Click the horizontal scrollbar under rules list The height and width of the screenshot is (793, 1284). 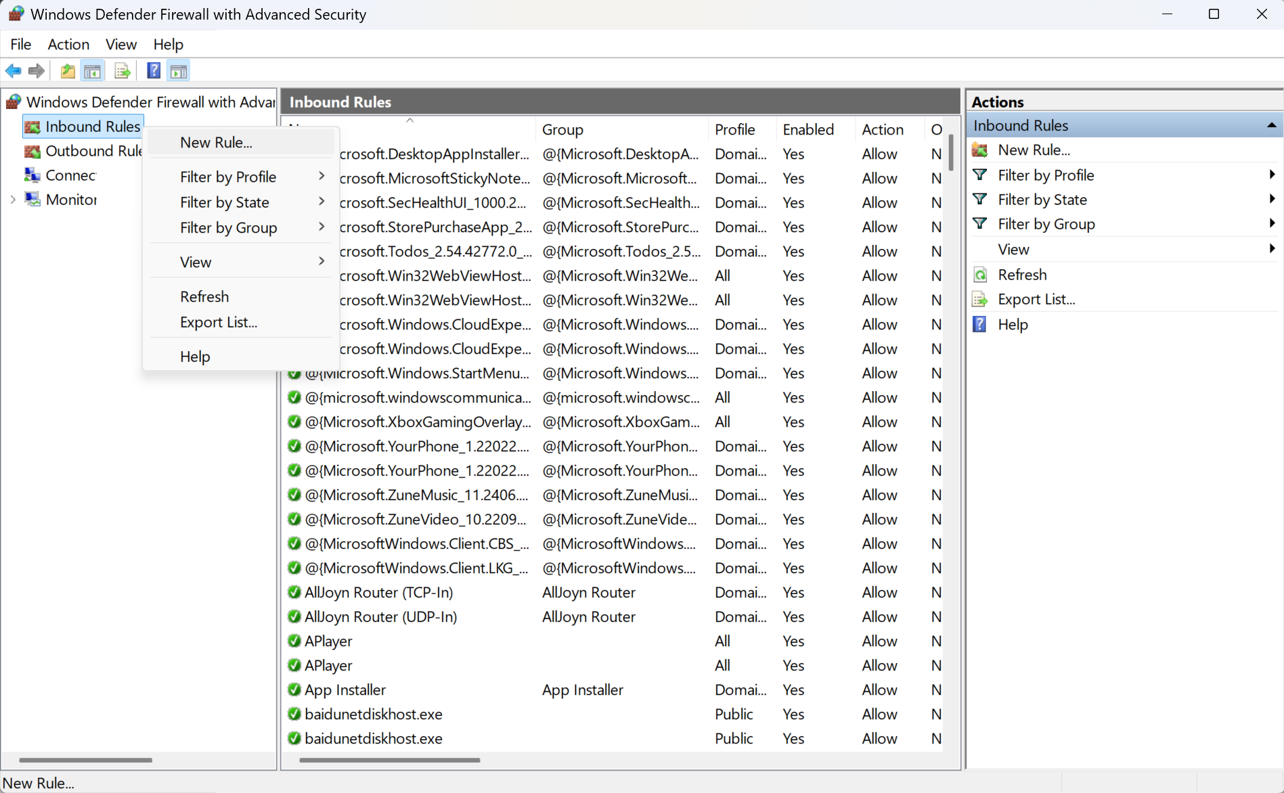(x=389, y=760)
